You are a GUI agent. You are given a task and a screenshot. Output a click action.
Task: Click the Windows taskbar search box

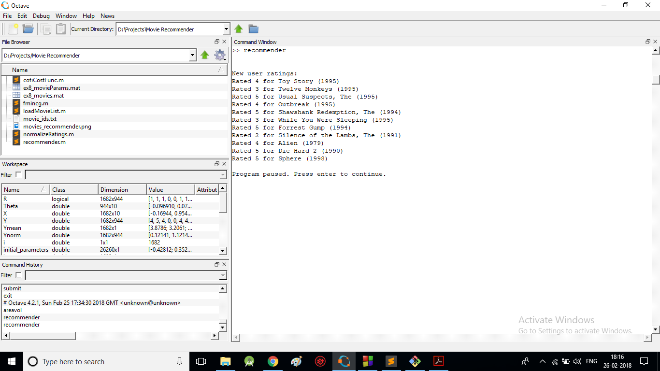(106, 361)
